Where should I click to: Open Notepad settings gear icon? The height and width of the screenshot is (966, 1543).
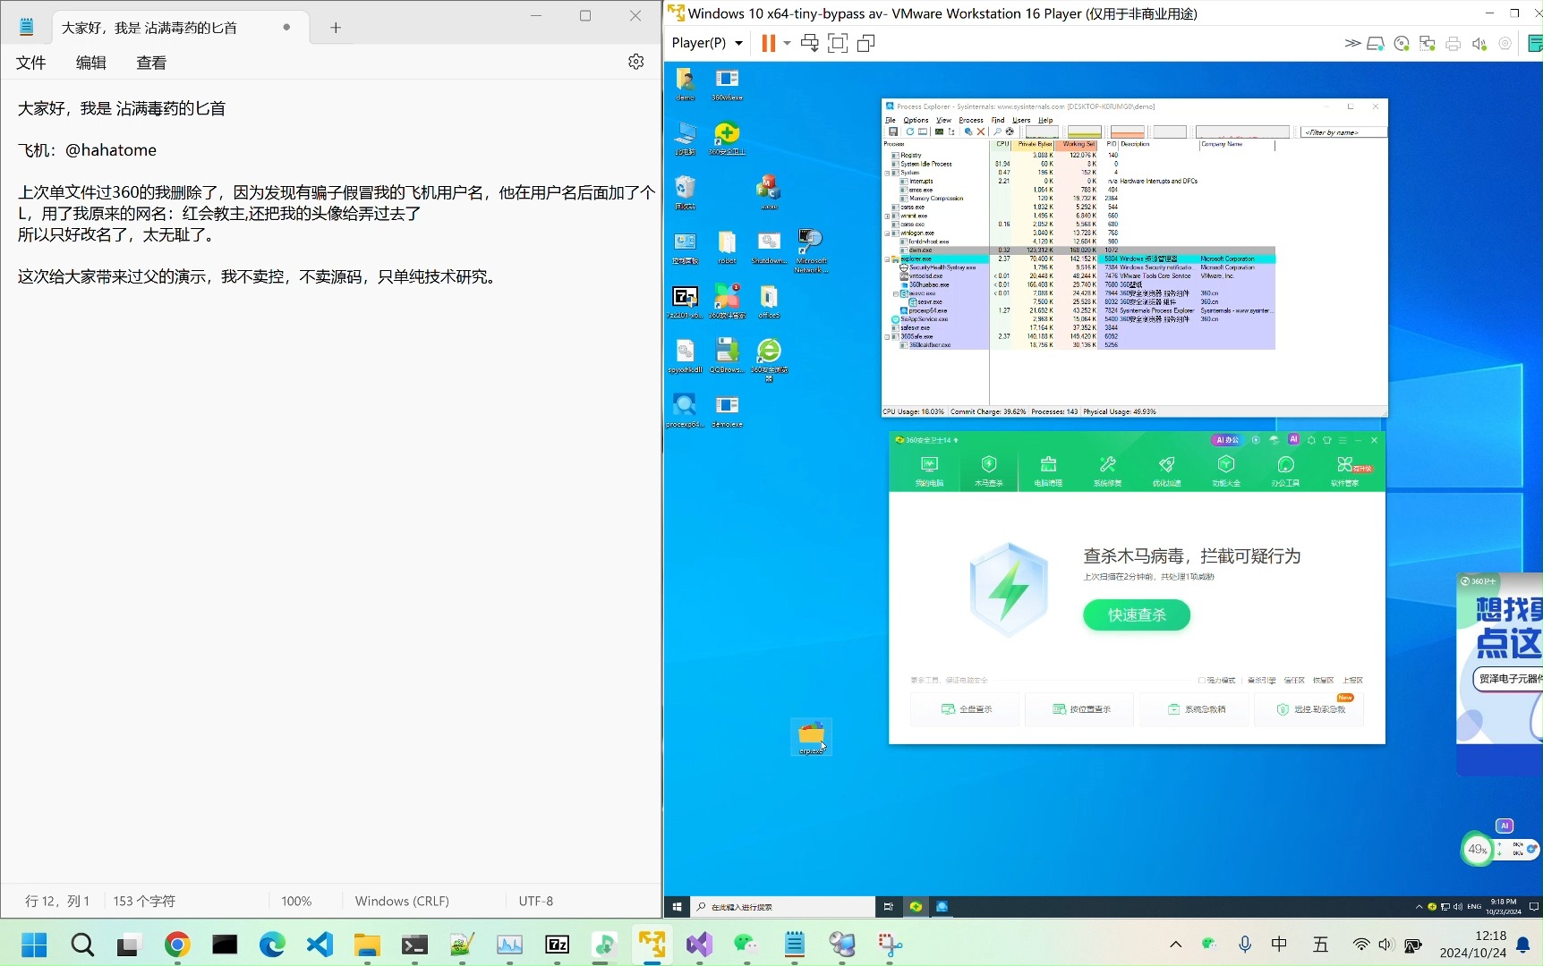pyautogui.click(x=636, y=62)
